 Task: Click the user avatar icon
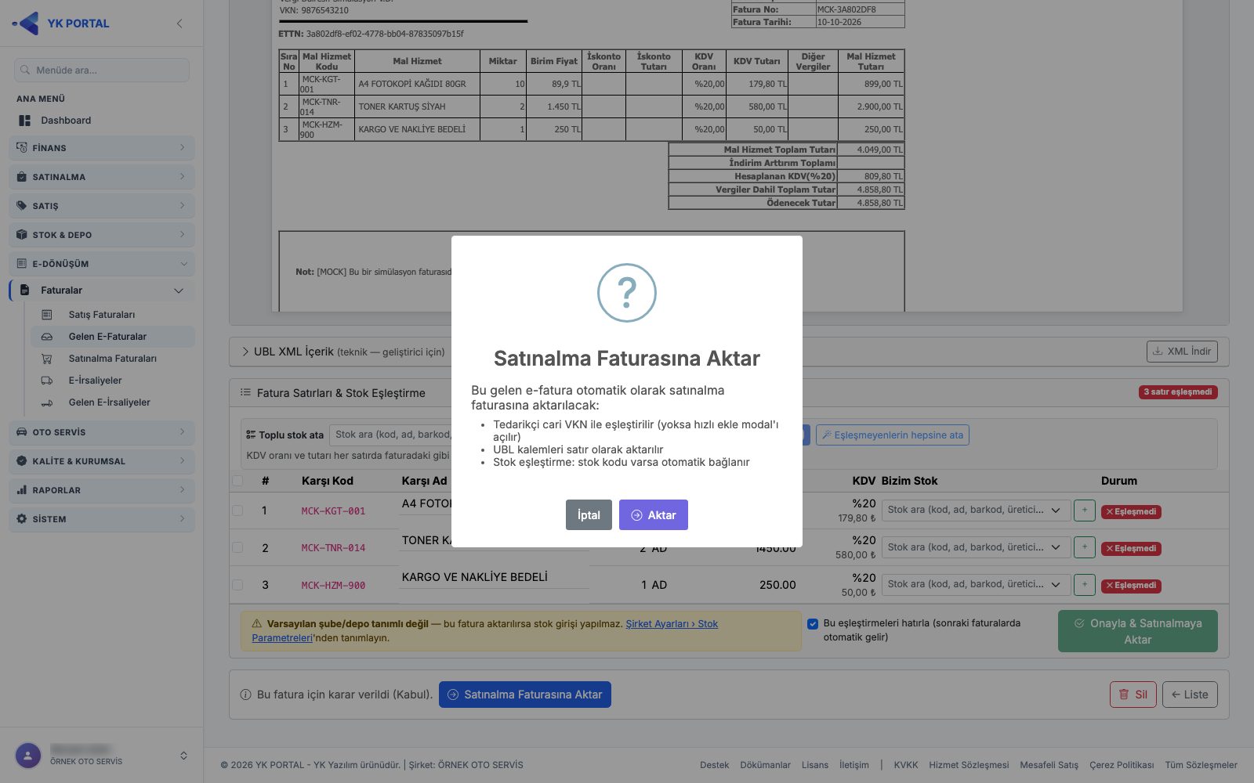pos(28,756)
